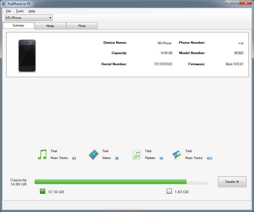Click the phone number value n/a
Viewport: 254px width, 212px height.
tap(241, 43)
